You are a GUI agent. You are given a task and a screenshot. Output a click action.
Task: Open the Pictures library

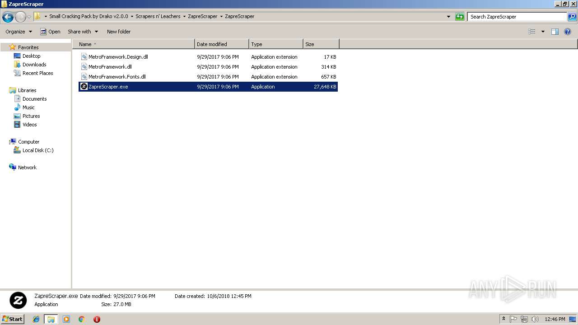31,116
